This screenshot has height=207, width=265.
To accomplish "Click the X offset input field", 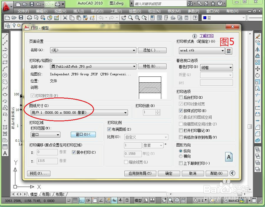I will tap(47, 152).
